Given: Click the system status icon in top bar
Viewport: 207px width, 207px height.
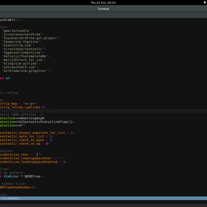Looking at the screenshot, I should [205, 3].
